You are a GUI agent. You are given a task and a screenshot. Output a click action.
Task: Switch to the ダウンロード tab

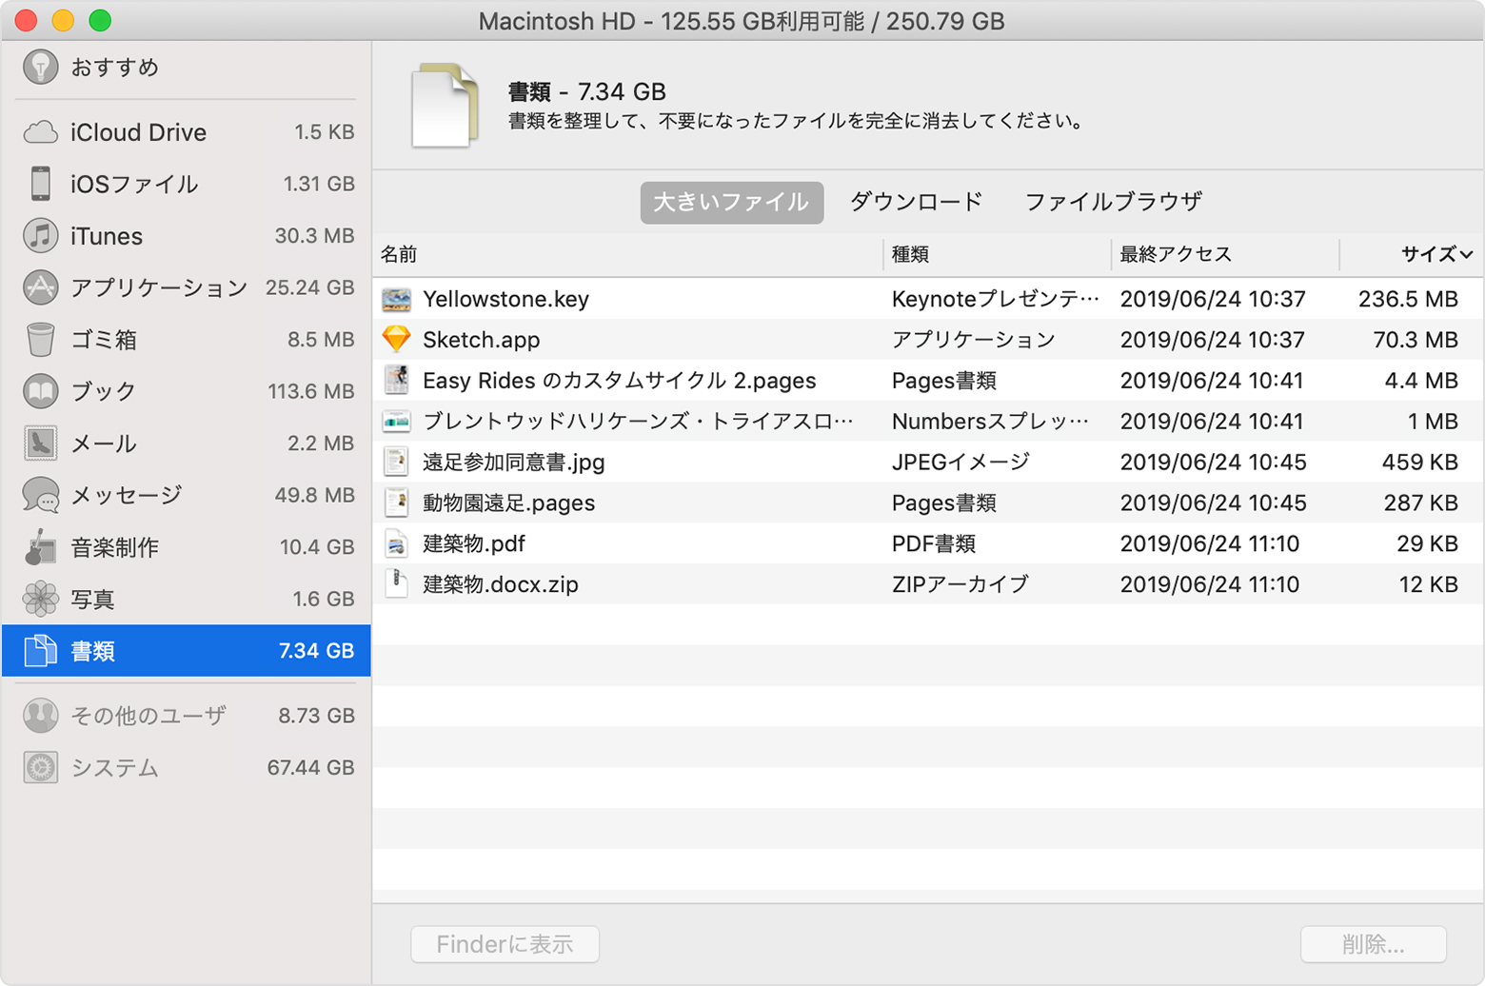pyautogui.click(x=916, y=202)
